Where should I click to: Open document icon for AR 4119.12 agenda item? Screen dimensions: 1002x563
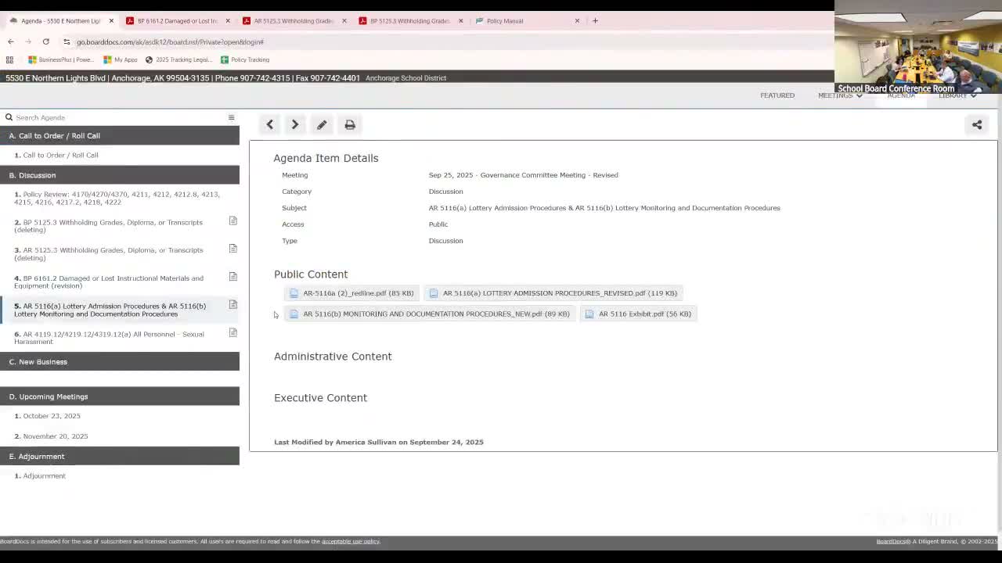(232, 333)
